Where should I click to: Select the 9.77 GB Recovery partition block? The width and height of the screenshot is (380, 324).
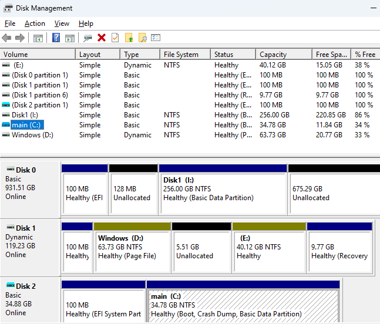coord(339,248)
